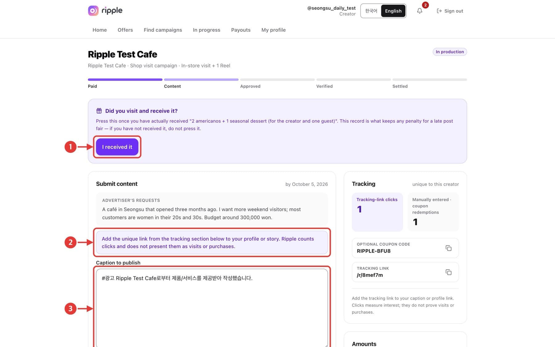This screenshot has height=347, width=555.
Task: Click the Submit content heading
Action: (117, 184)
